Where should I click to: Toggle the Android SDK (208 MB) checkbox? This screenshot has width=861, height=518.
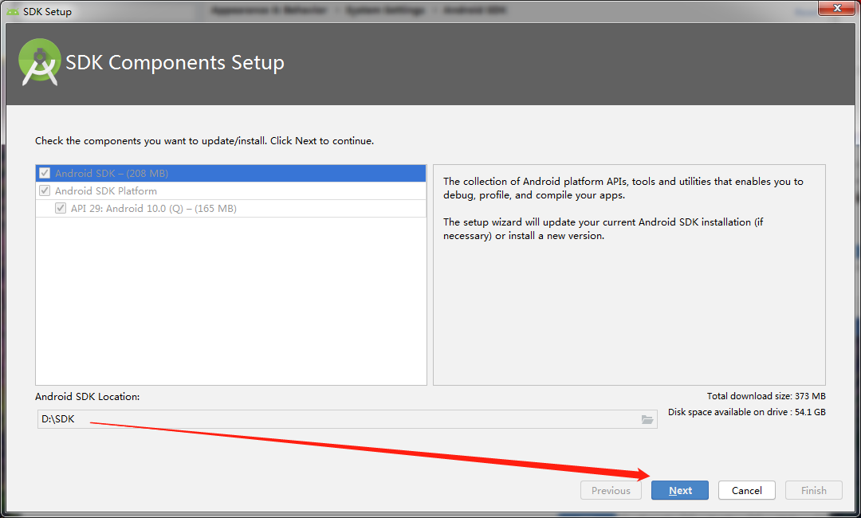point(45,174)
